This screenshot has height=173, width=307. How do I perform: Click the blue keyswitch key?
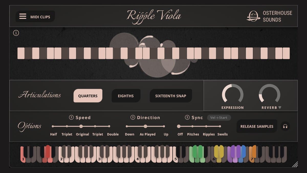[x=243, y=151]
